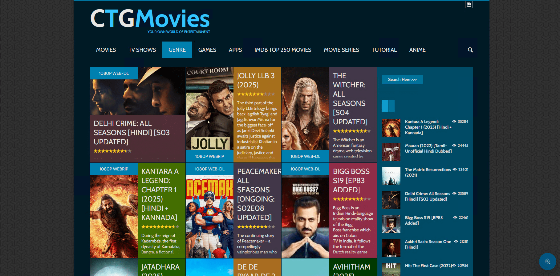
Task: Click the Bigg Boss S19 star rating
Action: coord(352,199)
